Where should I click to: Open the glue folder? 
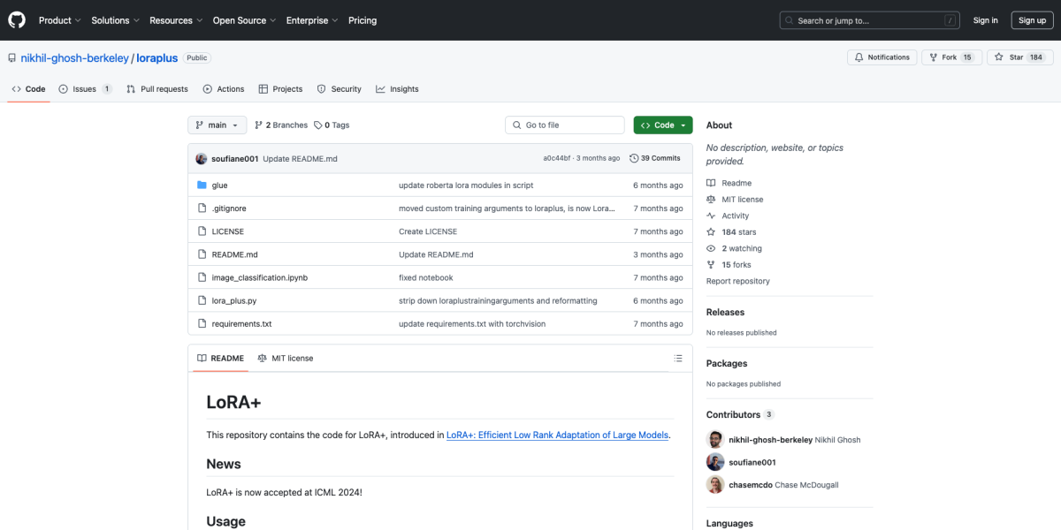click(219, 185)
